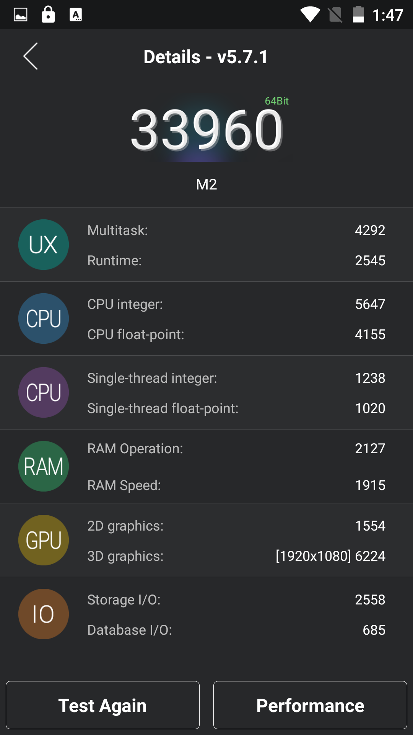Tap the green RAM category icon
Image resolution: width=413 pixels, height=735 pixels.
(44, 466)
